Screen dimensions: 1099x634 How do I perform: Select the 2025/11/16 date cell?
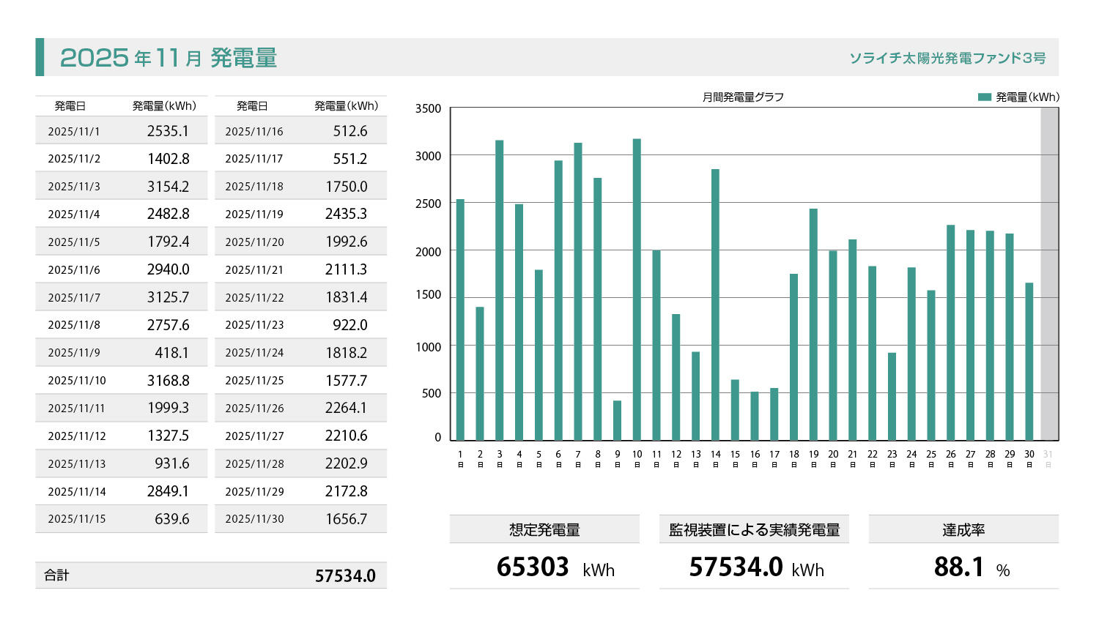[x=254, y=132]
